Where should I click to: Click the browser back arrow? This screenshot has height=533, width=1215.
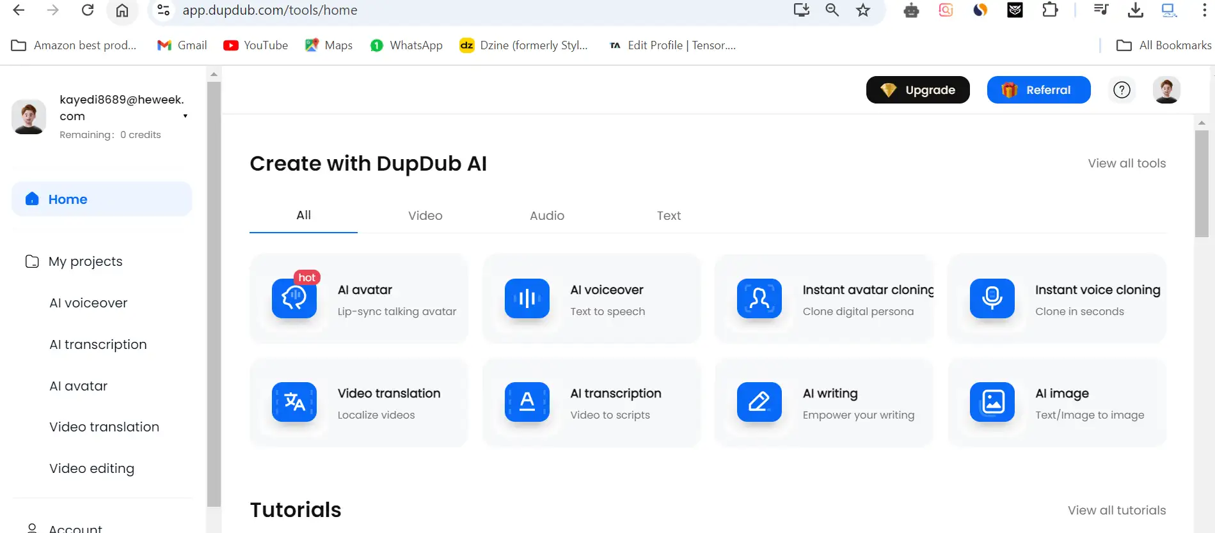[19, 10]
